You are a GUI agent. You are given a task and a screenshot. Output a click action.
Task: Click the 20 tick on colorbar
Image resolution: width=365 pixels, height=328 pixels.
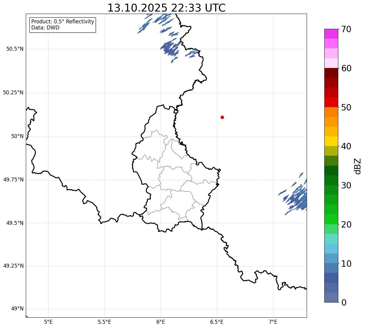pyautogui.click(x=346, y=225)
